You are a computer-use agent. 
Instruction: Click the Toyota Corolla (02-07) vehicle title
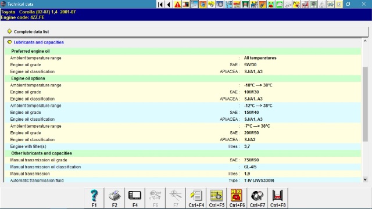click(38, 12)
